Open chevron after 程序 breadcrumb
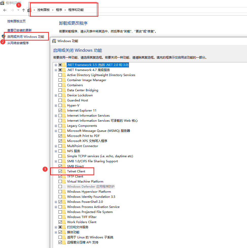The image size is (247, 248). [x=65, y=10]
